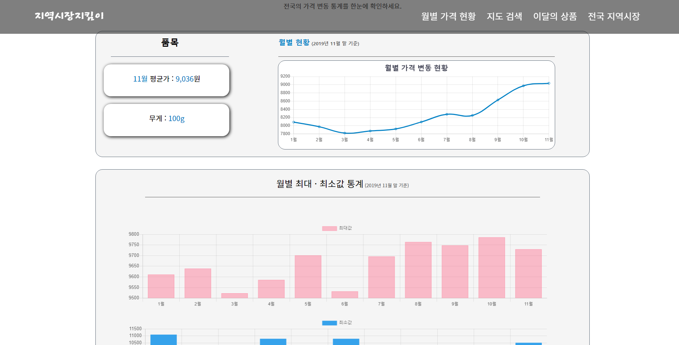Open the 전국 지역시장 menu
Image resolution: width=679 pixels, height=345 pixels.
click(x=613, y=16)
